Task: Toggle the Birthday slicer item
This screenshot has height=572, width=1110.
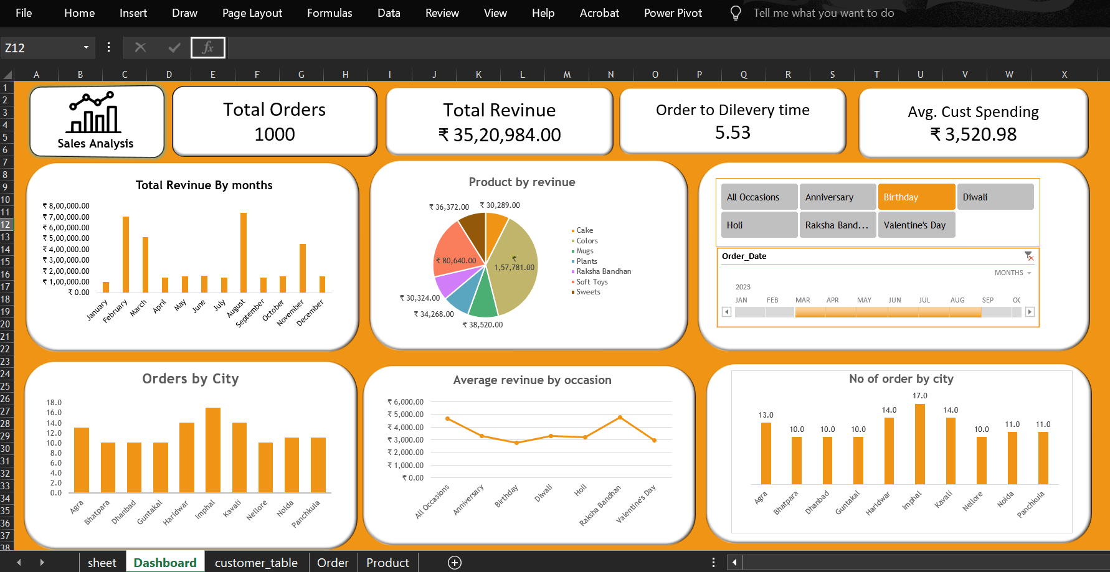Action: [916, 197]
